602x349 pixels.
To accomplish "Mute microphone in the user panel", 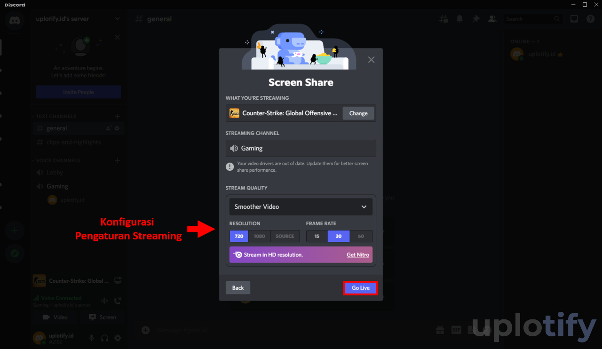I will point(92,338).
